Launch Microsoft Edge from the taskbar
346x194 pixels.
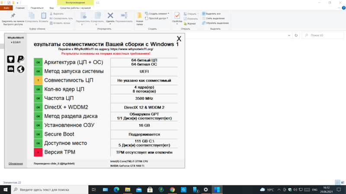(116, 190)
